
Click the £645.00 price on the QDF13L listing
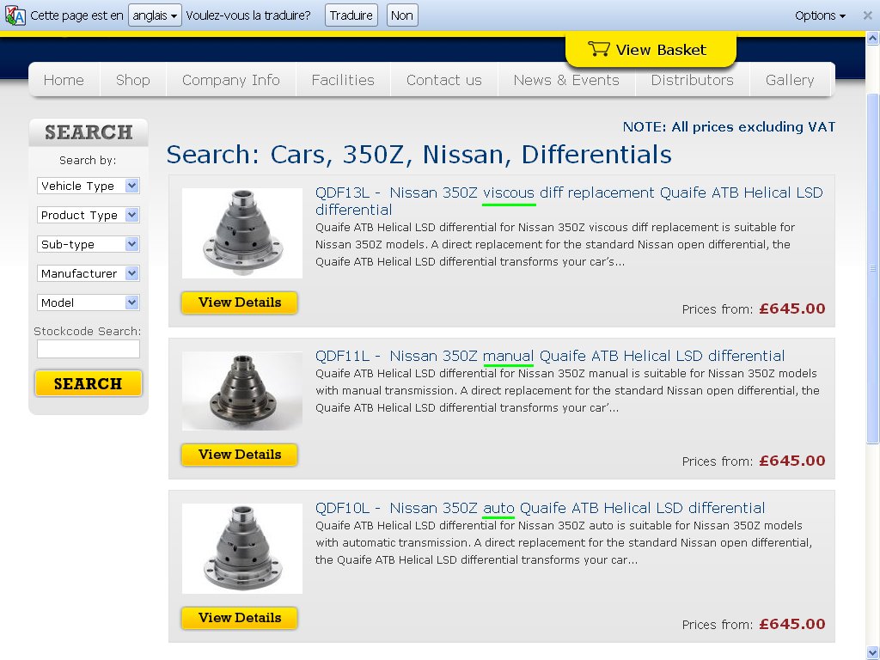click(x=791, y=309)
